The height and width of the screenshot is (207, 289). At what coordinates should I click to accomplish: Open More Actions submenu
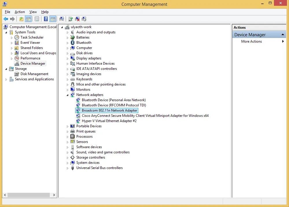click(251, 41)
